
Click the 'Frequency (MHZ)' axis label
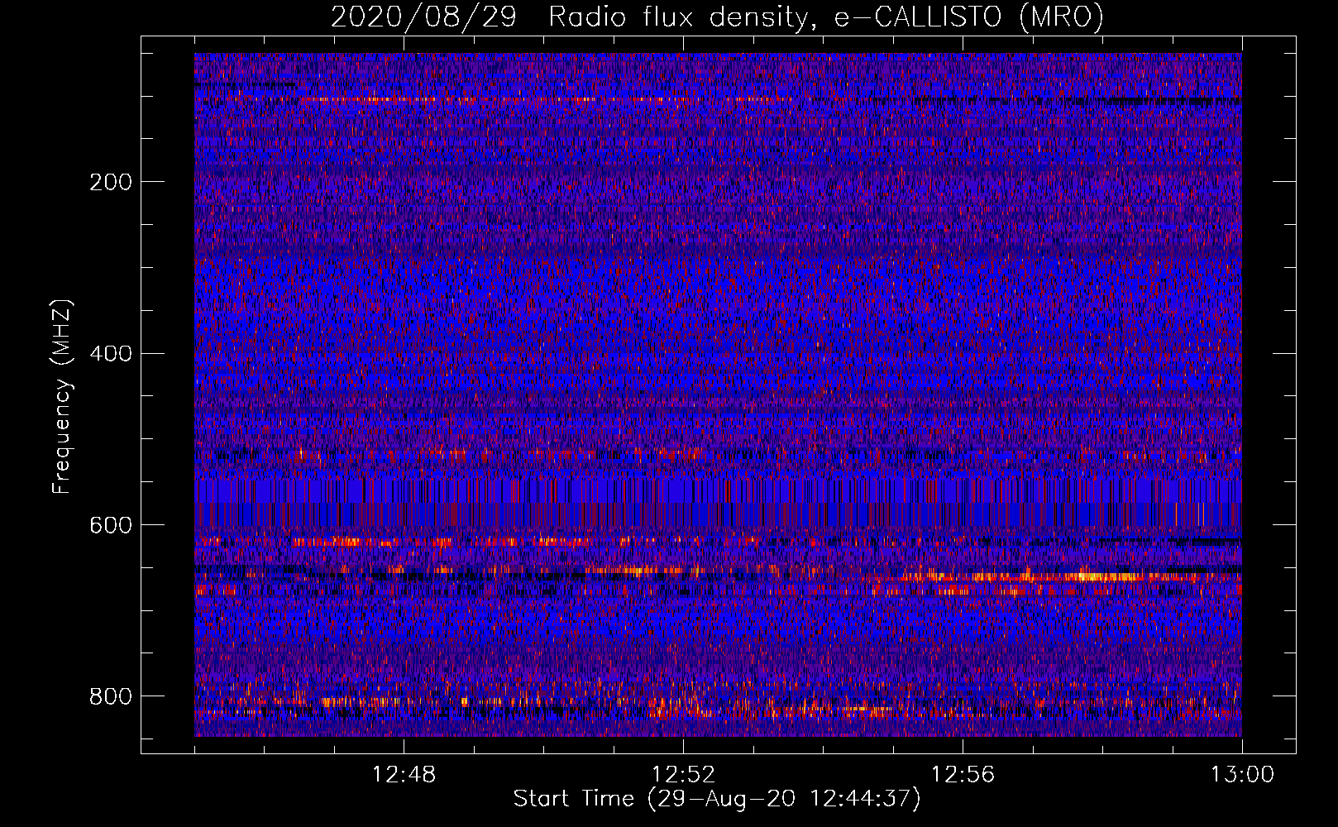pyautogui.click(x=61, y=396)
